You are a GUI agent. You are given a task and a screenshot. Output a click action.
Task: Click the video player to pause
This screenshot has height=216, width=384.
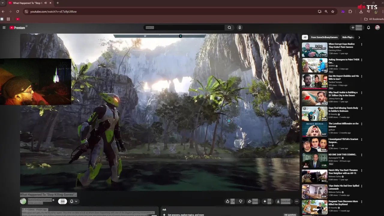160,112
